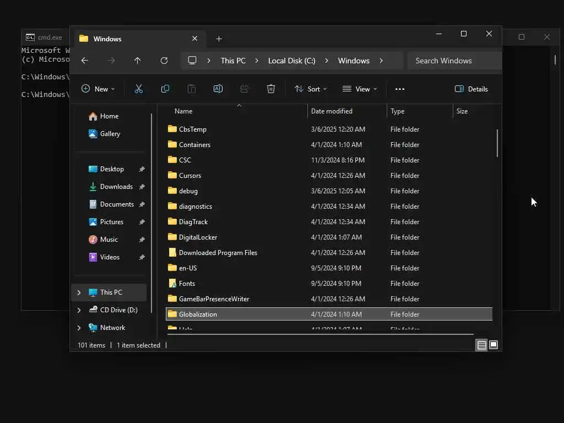The height and width of the screenshot is (423, 564).
Task: Click Local Disk (C:) breadcrumb
Action: pyautogui.click(x=292, y=61)
